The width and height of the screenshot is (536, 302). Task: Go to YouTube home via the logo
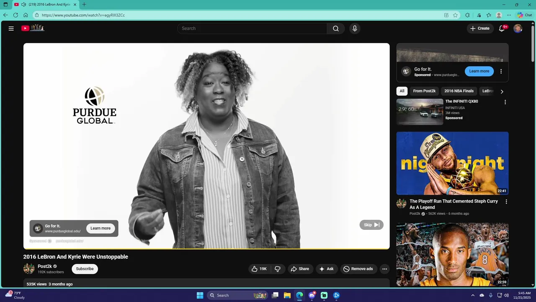pos(33,28)
